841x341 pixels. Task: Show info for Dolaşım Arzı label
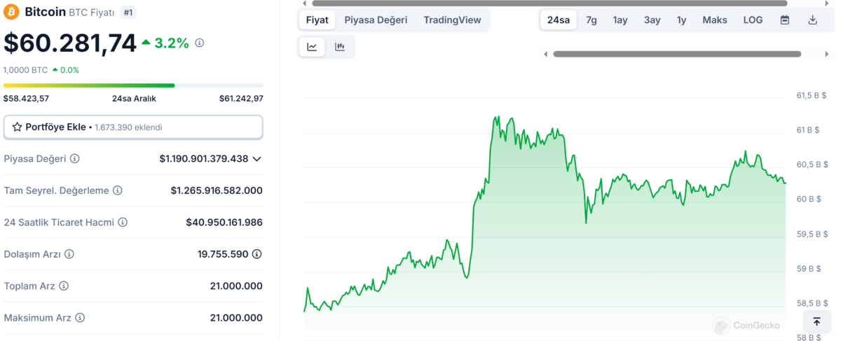point(69,254)
